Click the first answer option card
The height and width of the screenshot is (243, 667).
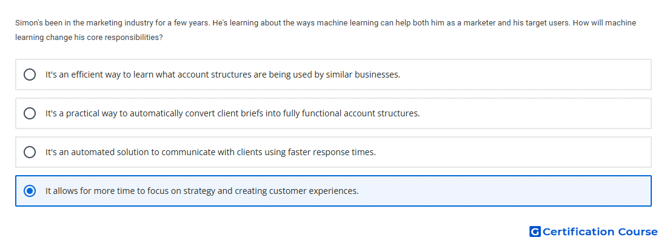333,75
